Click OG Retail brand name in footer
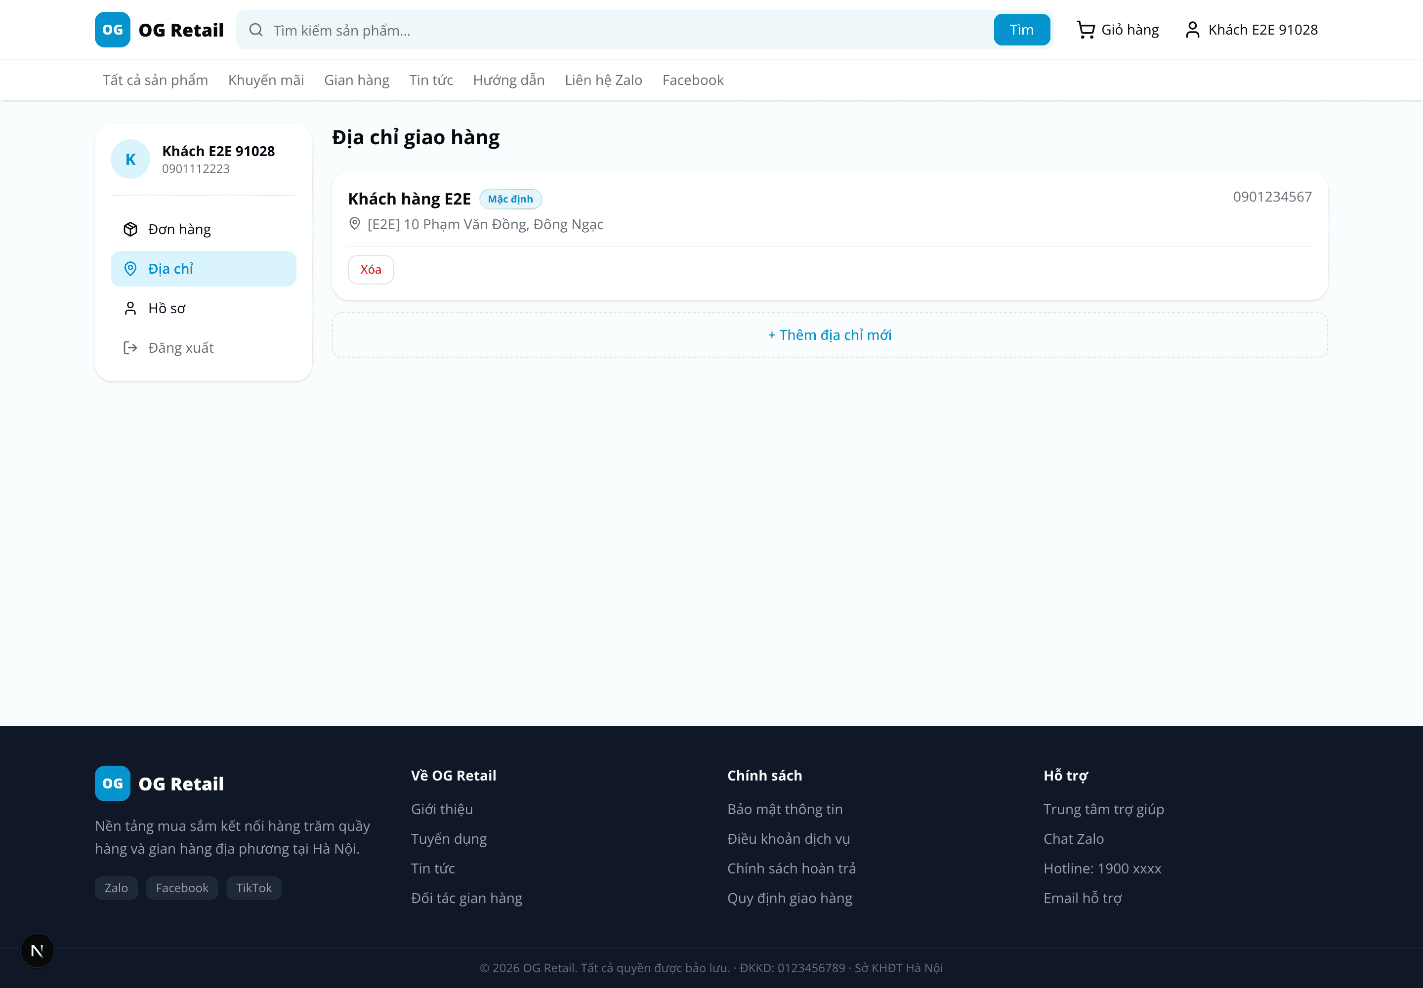 [x=181, y=783]
